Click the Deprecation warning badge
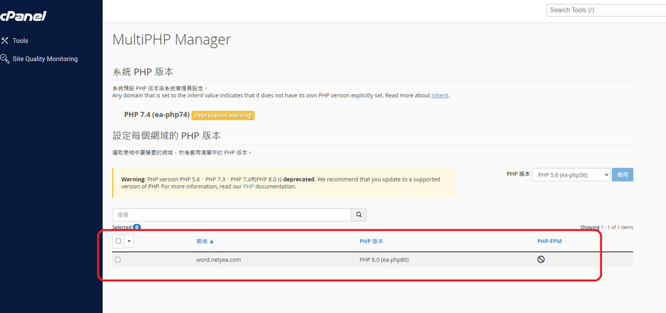This screenshot has height=313, width=666. (223, 116)
